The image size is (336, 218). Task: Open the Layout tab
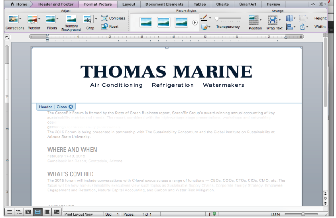(x=129, y=4)
